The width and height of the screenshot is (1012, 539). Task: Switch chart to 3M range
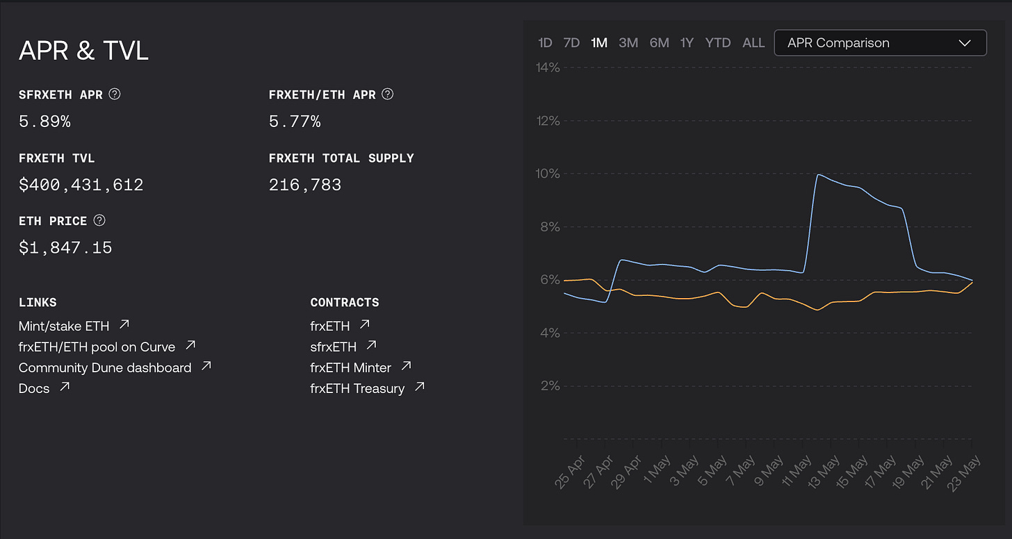[628, 43]
